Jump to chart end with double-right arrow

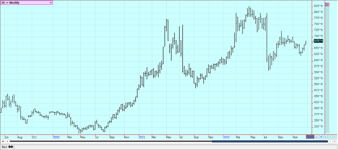point(335,141)
